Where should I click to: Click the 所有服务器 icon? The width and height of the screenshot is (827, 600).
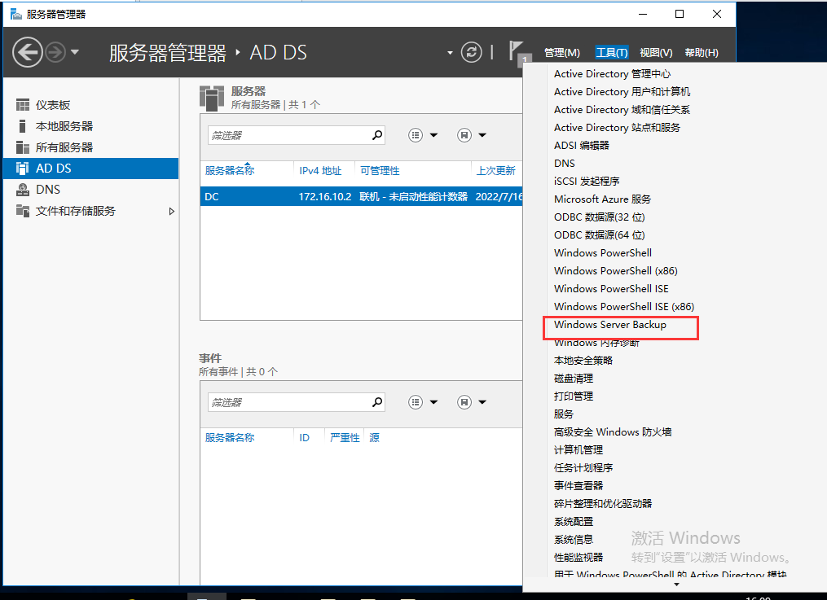click(23, 147)
